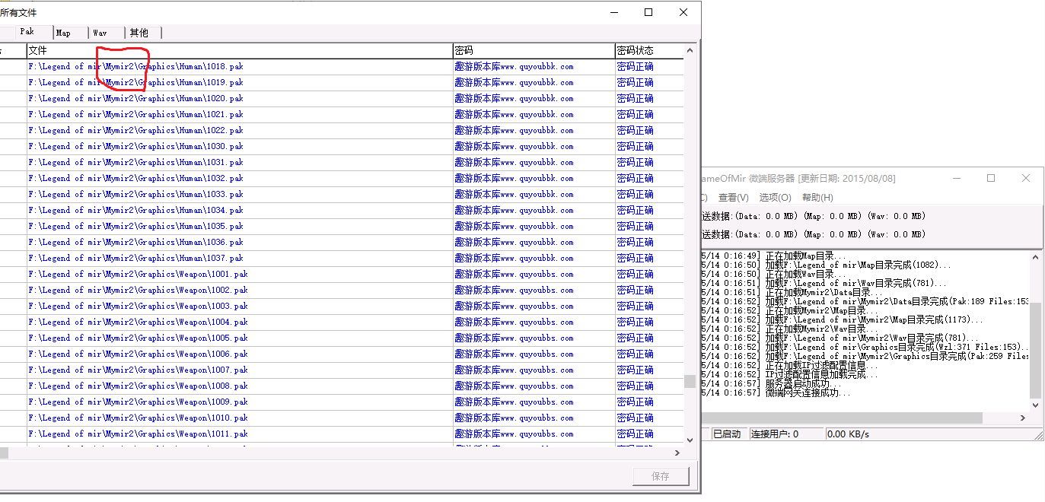Click the 密码 column header
This screenshot has width=1045, height=502.
coord(533,50)
